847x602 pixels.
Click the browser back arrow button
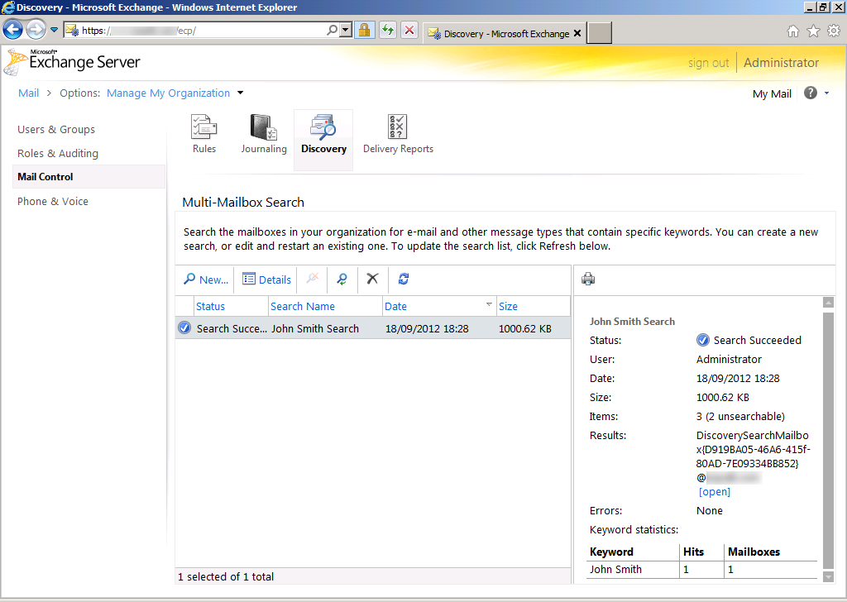pos(13,30)
